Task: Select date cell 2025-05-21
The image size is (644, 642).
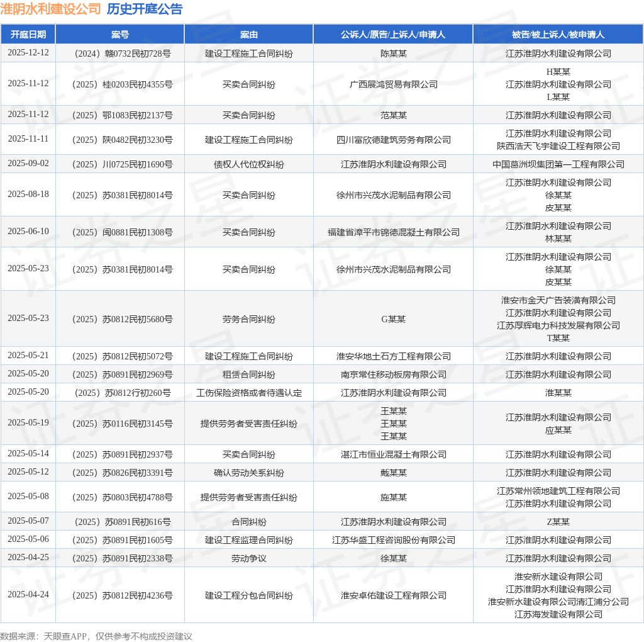Action: coord(28,356)
